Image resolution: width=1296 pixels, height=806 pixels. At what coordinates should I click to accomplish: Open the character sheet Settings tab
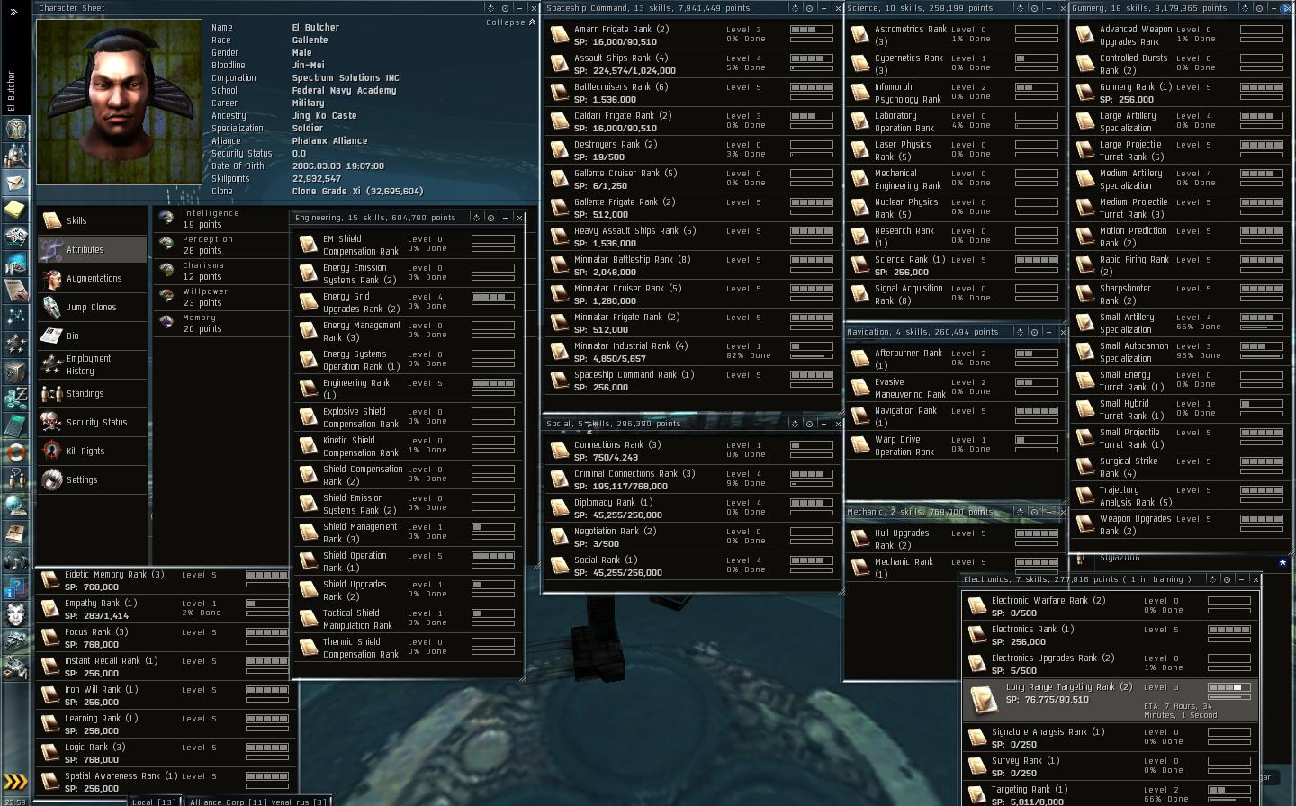(92, 479)
